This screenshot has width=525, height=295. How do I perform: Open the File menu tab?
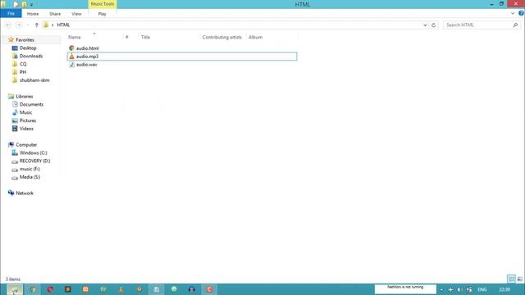click(x=11, y=14)
